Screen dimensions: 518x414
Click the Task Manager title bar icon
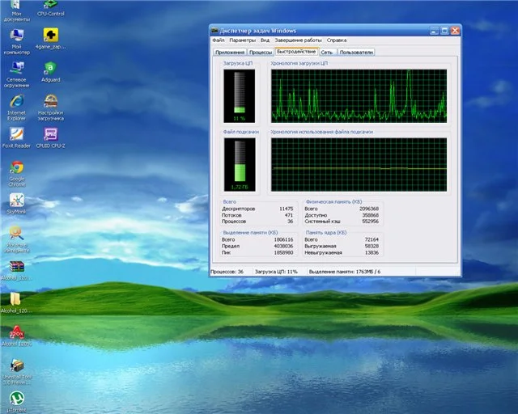tap(215, 30)
